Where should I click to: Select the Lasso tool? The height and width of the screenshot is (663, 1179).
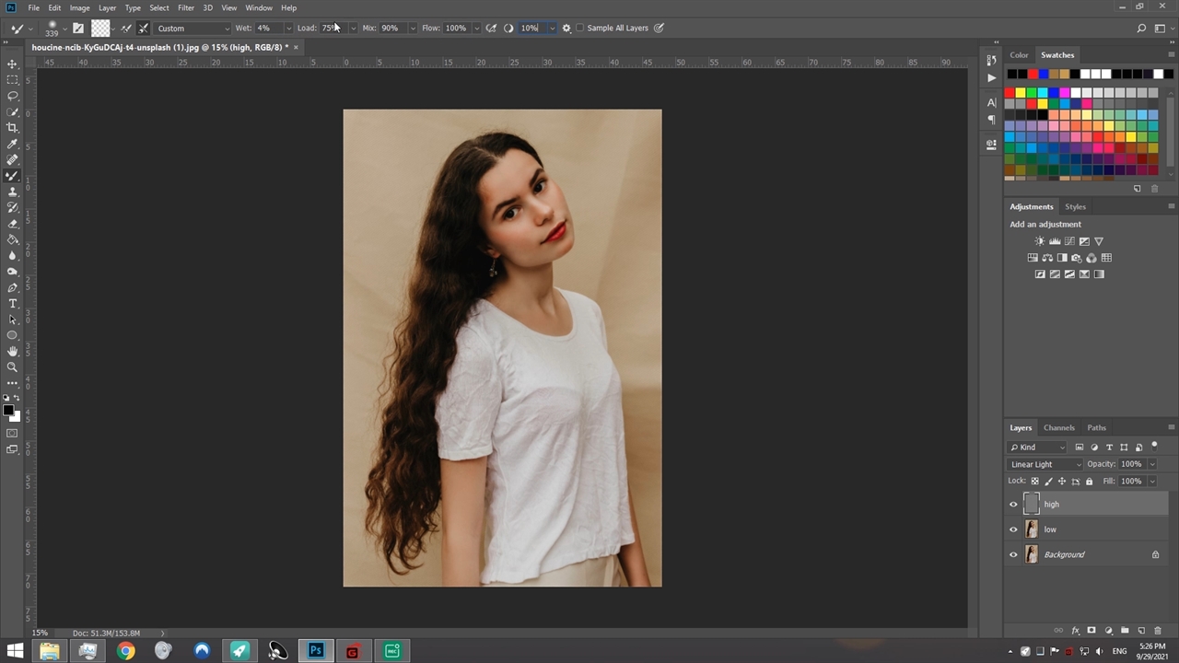pyautogui.click(x=12, y=96)
